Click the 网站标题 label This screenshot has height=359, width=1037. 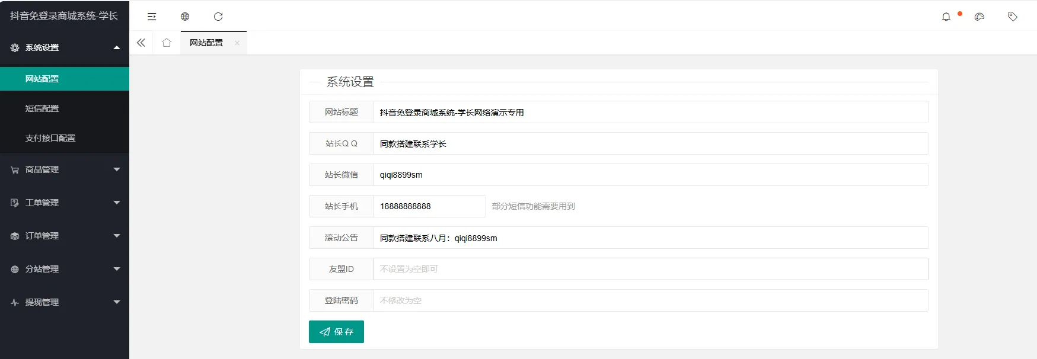342,112
